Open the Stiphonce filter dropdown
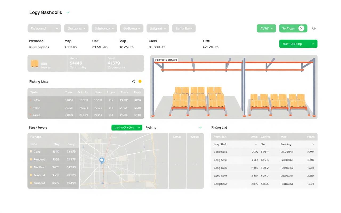The width and height of the screenshot is (341, 213). (104, 28)
